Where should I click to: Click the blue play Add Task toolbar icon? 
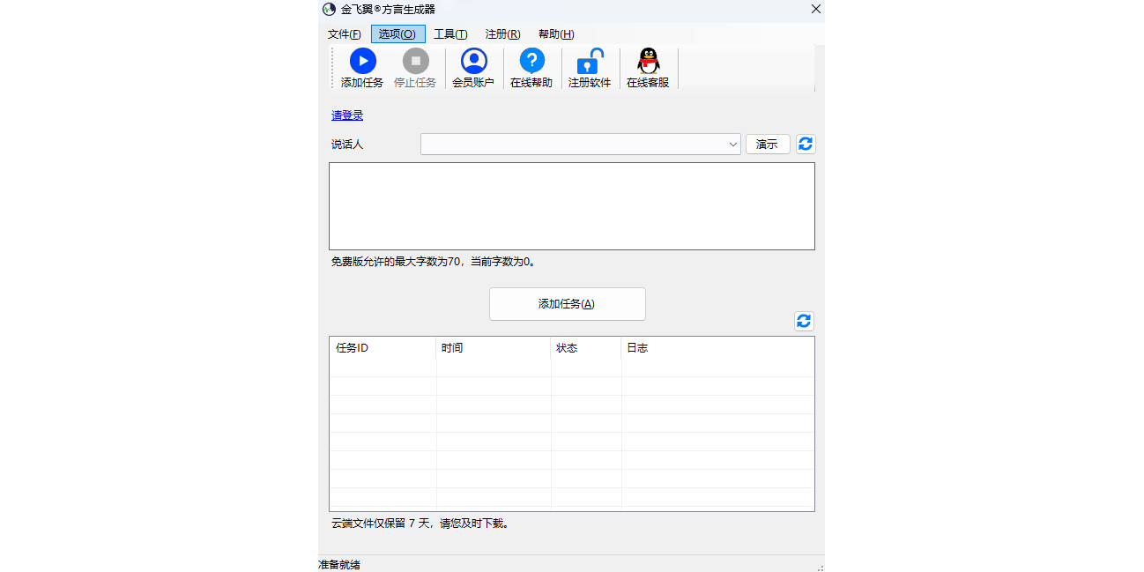click(x=362, y=61)
